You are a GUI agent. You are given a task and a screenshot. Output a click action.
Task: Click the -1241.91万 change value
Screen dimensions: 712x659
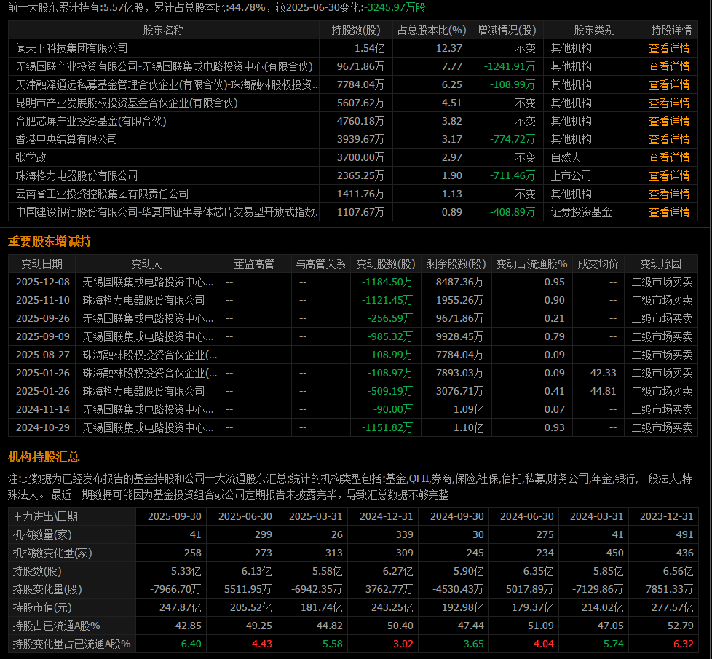(x=510, y=66)
